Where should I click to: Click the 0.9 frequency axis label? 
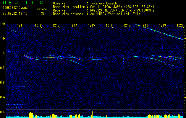click(x=3, y=68)
